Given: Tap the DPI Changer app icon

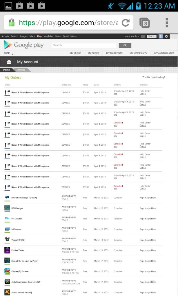Looking at the screenshot, I should [7, 208].
